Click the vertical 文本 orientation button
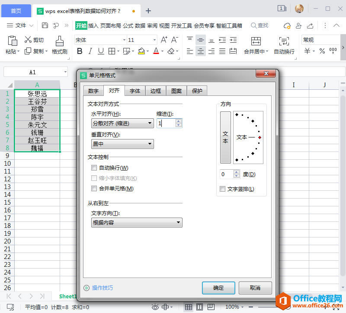Viewport: 346px width, 313px height. (225, 137)
